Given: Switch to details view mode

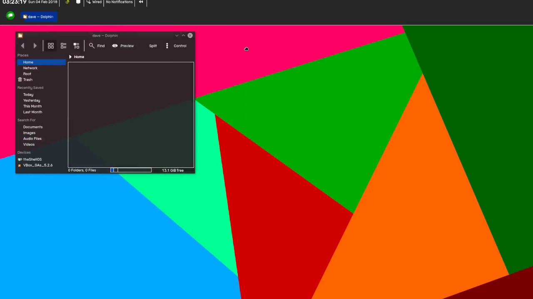Looking at the screenshot, I should point(76,46).
